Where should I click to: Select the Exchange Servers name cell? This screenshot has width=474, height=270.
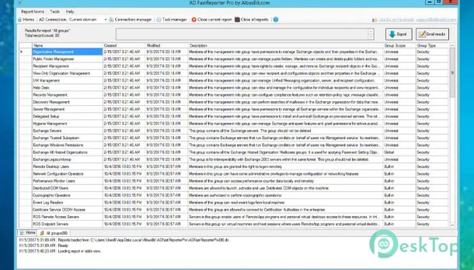(x=67, y=131)
